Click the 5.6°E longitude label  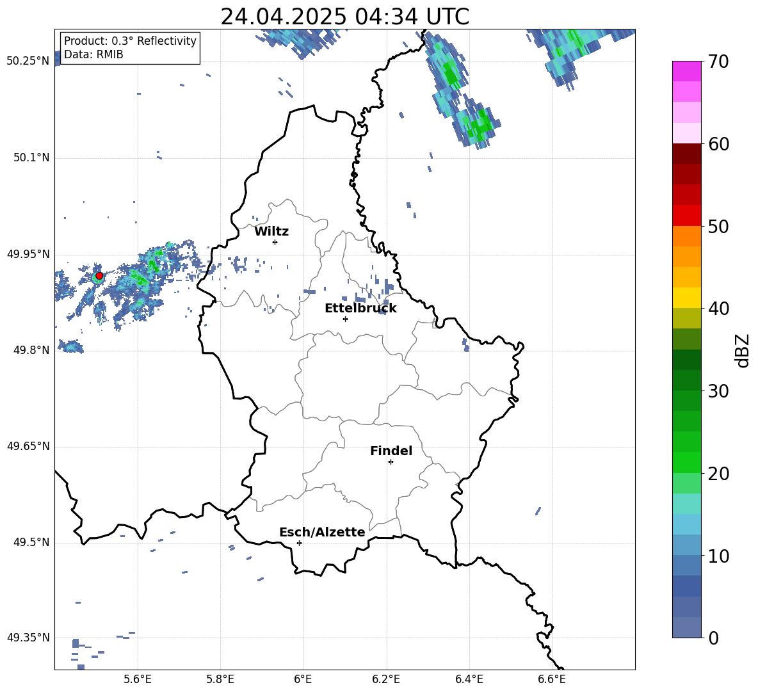(138, 679)
